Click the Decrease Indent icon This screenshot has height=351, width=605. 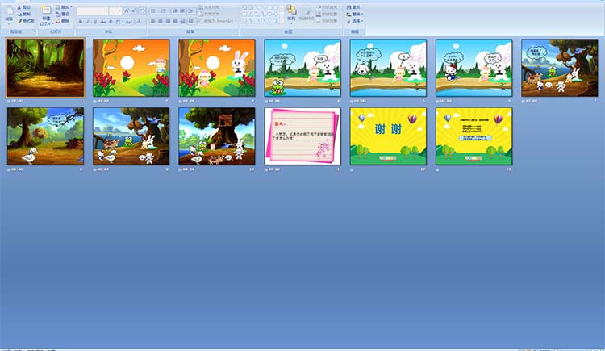176,10
